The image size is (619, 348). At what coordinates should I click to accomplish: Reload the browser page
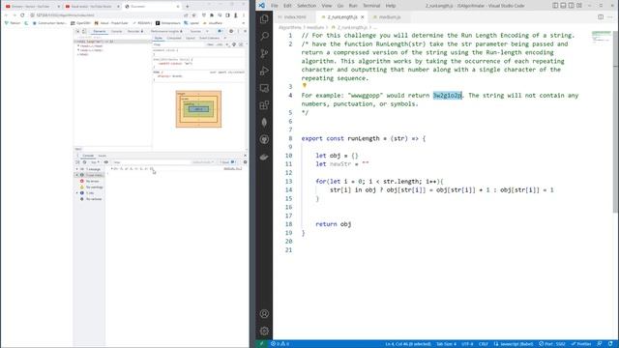pos(22,15)
